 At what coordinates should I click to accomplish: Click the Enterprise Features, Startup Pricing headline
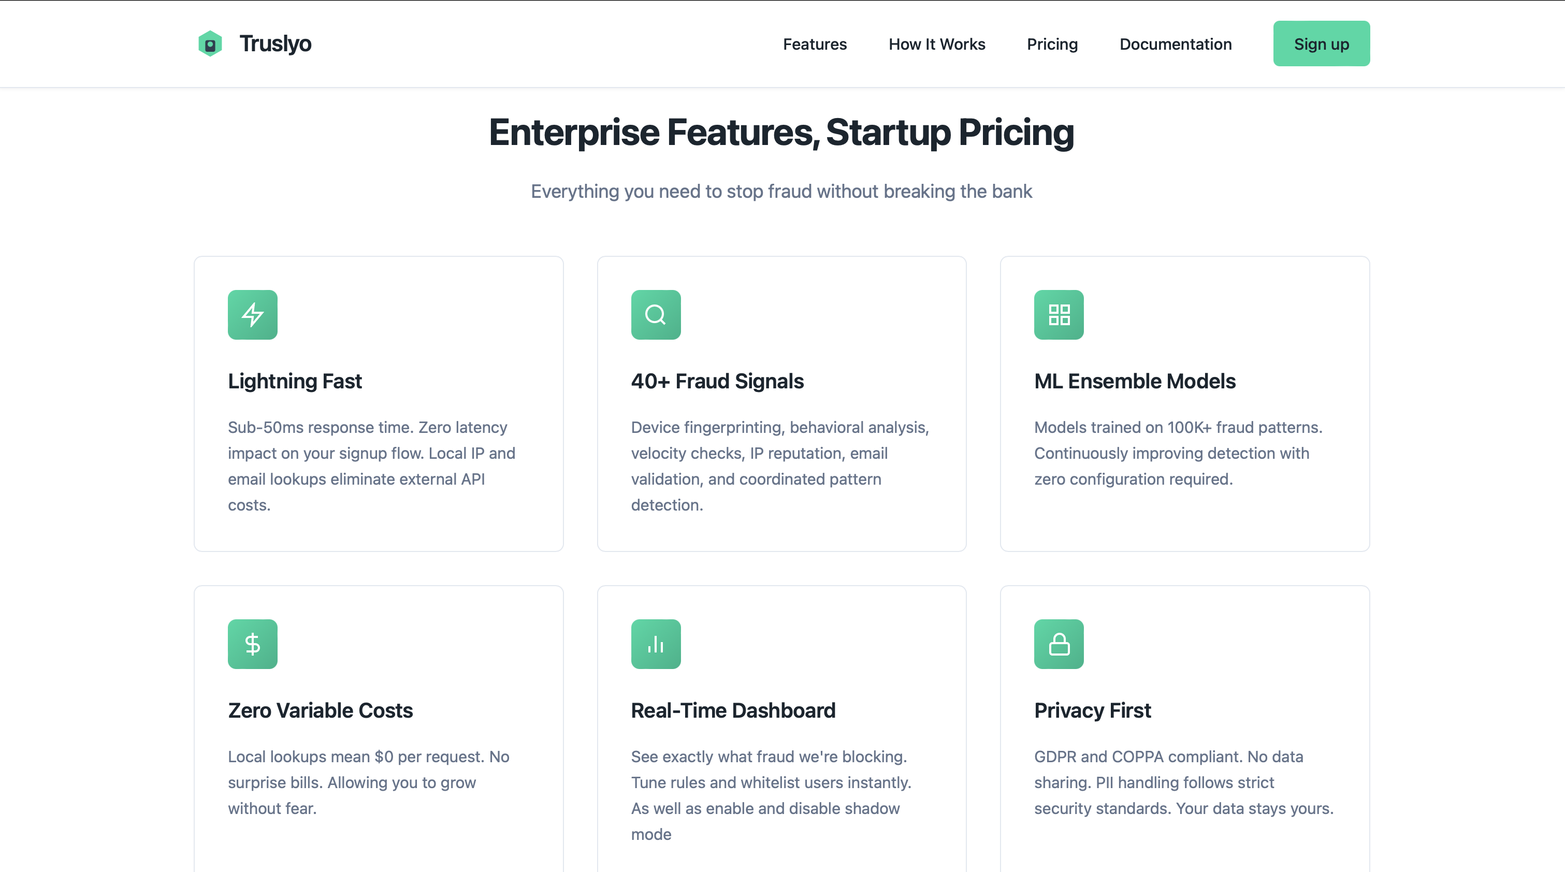[x=781, y=133]
